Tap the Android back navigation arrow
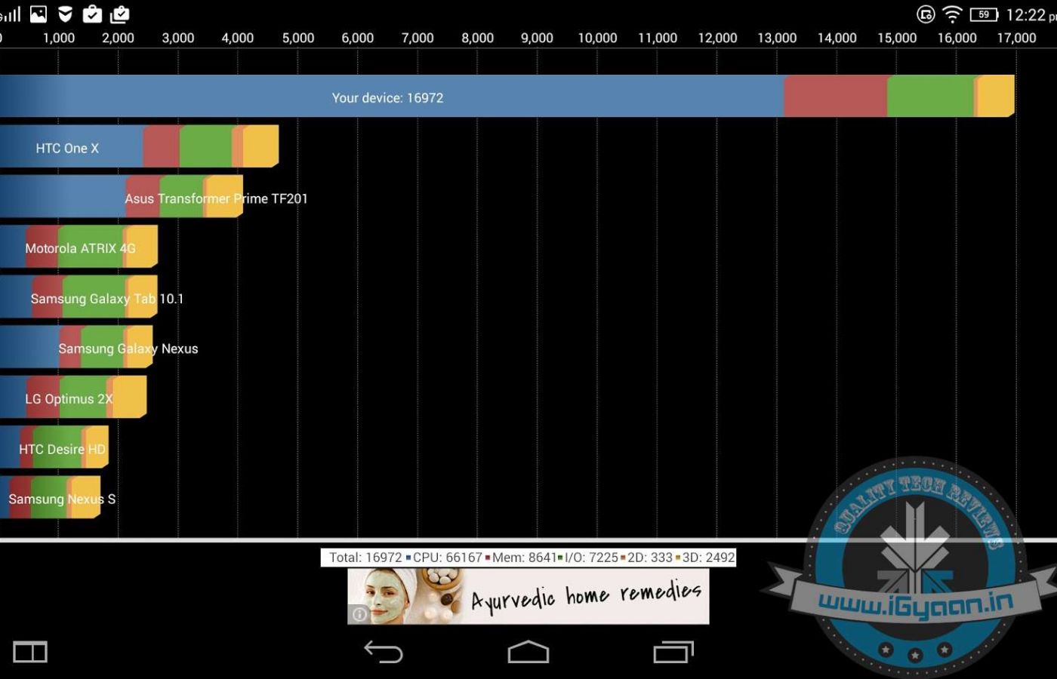This screenshot has height=679, width=1057. pos(384,651)
